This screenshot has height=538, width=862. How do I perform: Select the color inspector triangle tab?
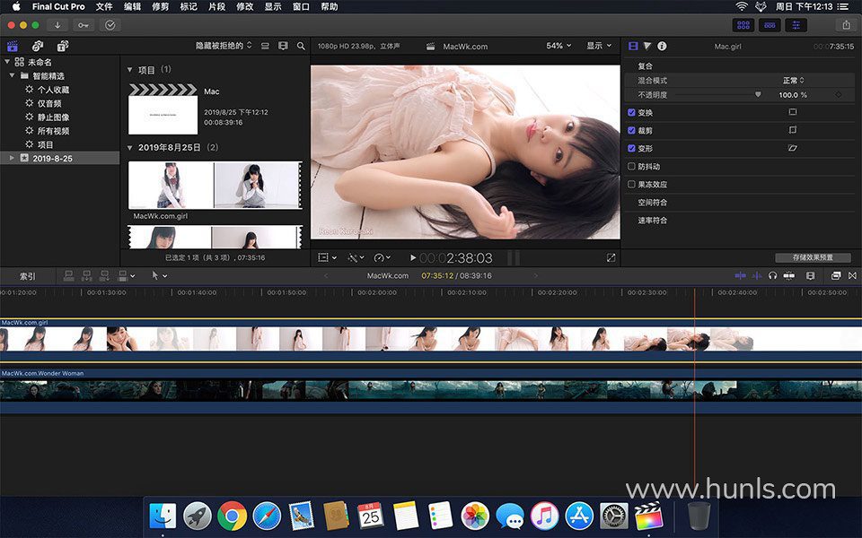(647, 46)
